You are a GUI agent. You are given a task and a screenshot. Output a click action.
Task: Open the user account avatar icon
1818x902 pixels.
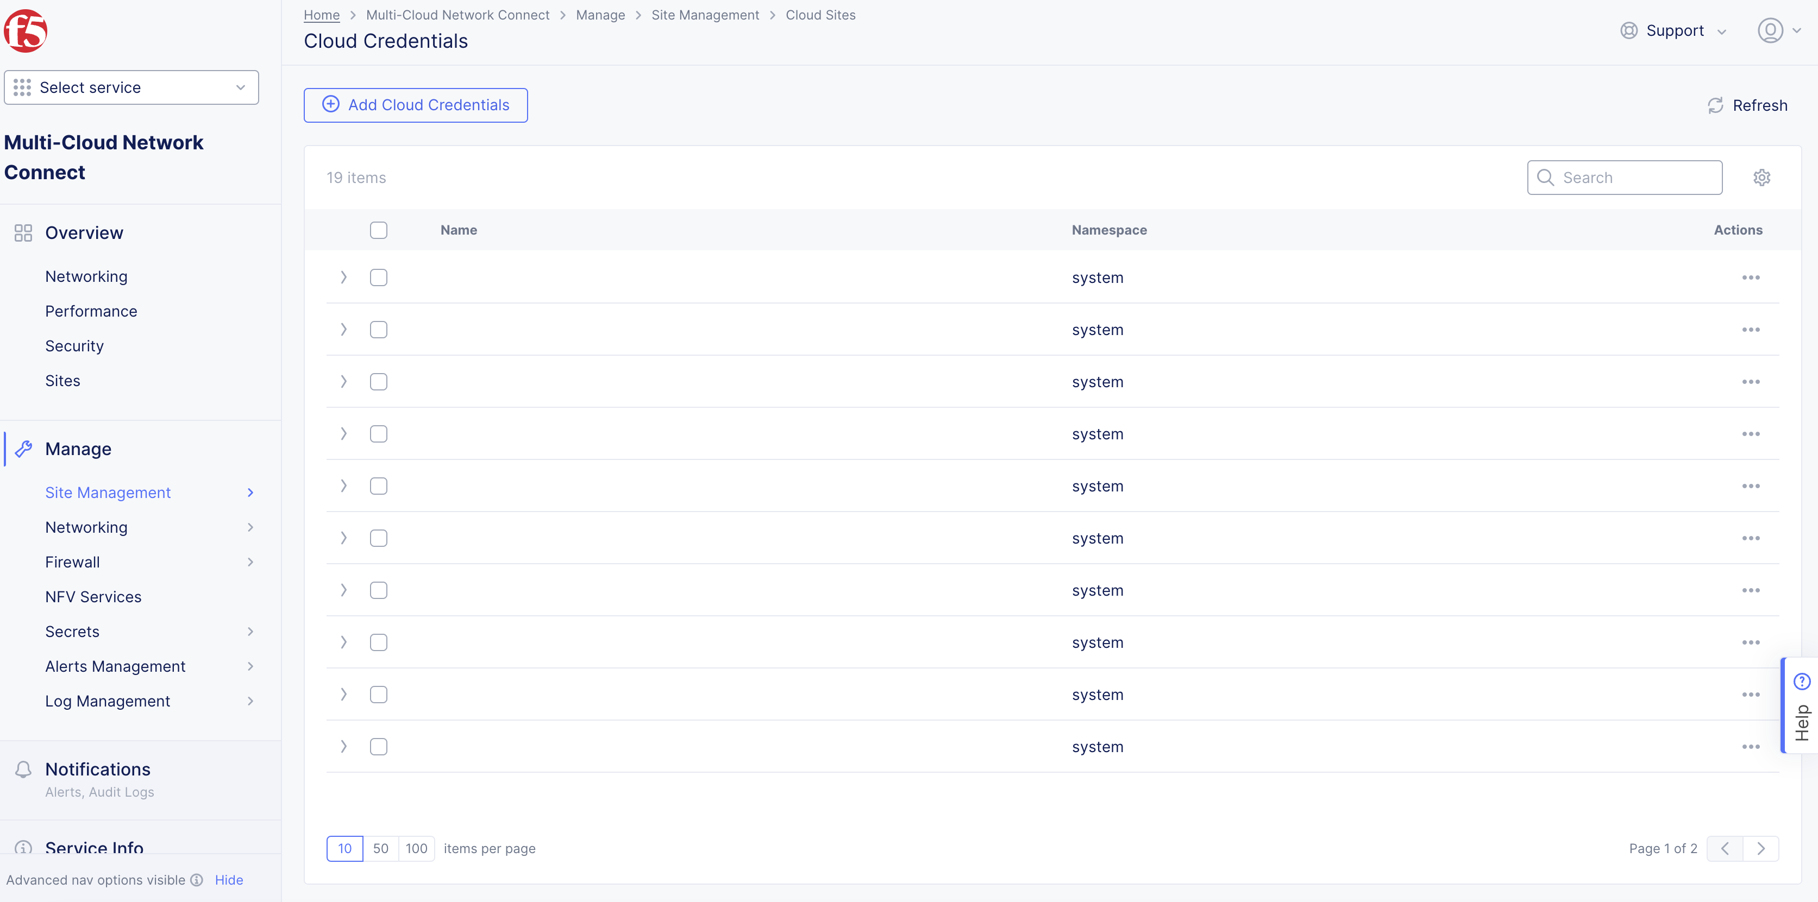coord(1772,30)
